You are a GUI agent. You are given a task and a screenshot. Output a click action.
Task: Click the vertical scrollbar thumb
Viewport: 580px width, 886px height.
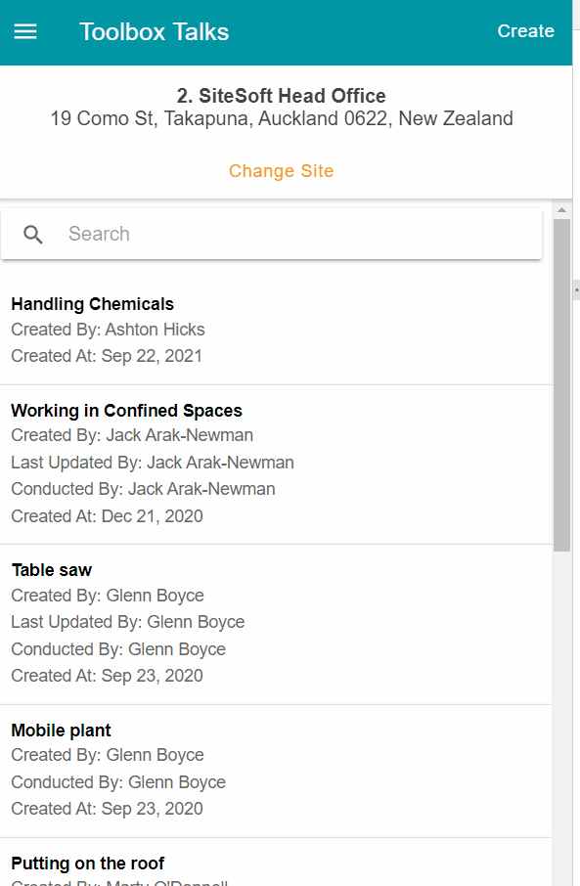pos(561,384)
